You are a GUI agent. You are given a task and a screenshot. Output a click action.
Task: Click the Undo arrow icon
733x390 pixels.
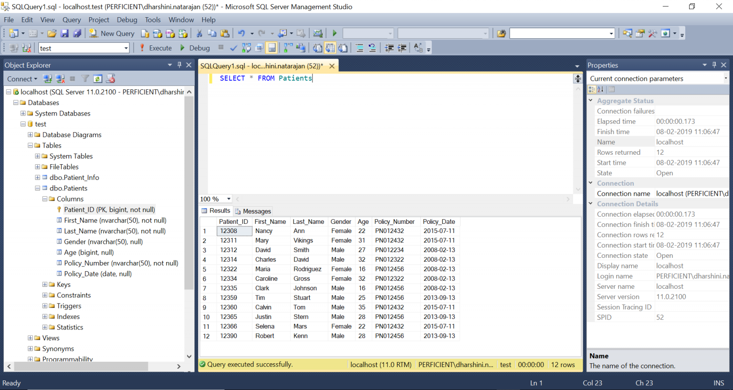click(x=241, y=33)
